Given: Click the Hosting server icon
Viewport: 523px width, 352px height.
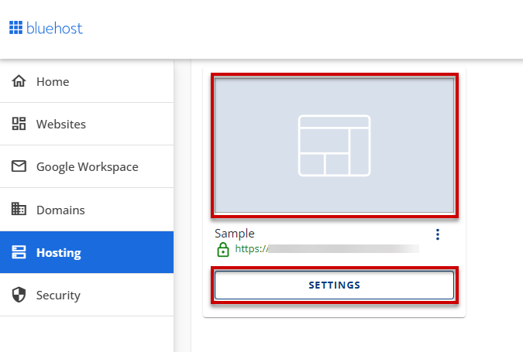Looking at the screenshot, I should [19, 252].
